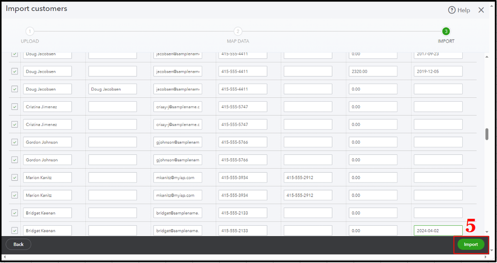Edit empty company field in 2024-04-02 row

click(x=112, y=231)
